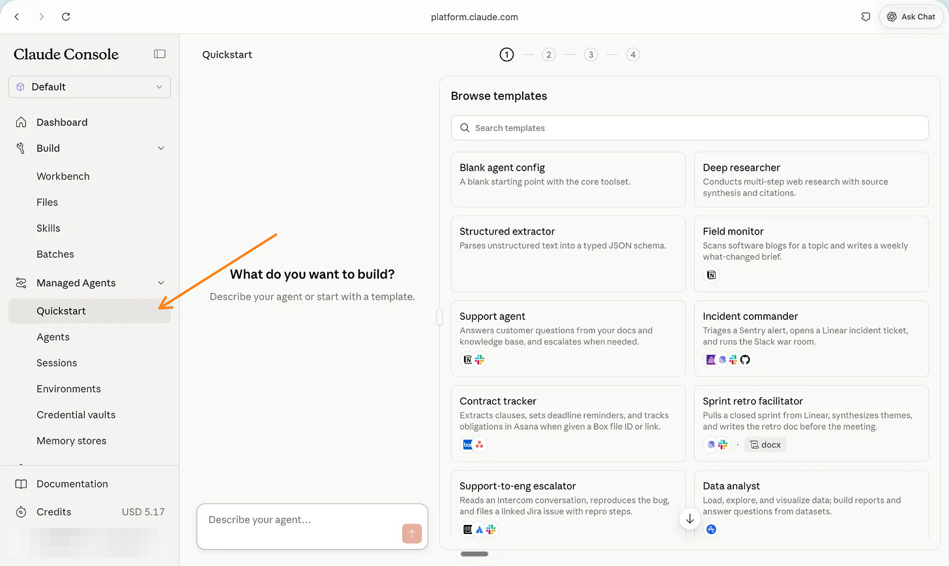Open the Default workspace dropdown
Screen dimensions: 949x566
pyautogui.click(x=89, y=87)
